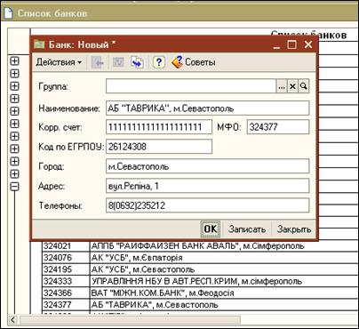
Task: Click the Телефоны field
Action: [x=207, y=205]
